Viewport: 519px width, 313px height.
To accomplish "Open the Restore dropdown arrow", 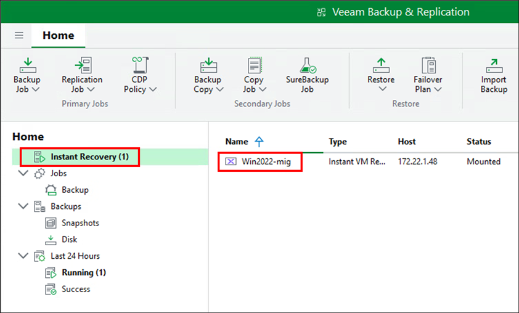I will click(382, 89).
